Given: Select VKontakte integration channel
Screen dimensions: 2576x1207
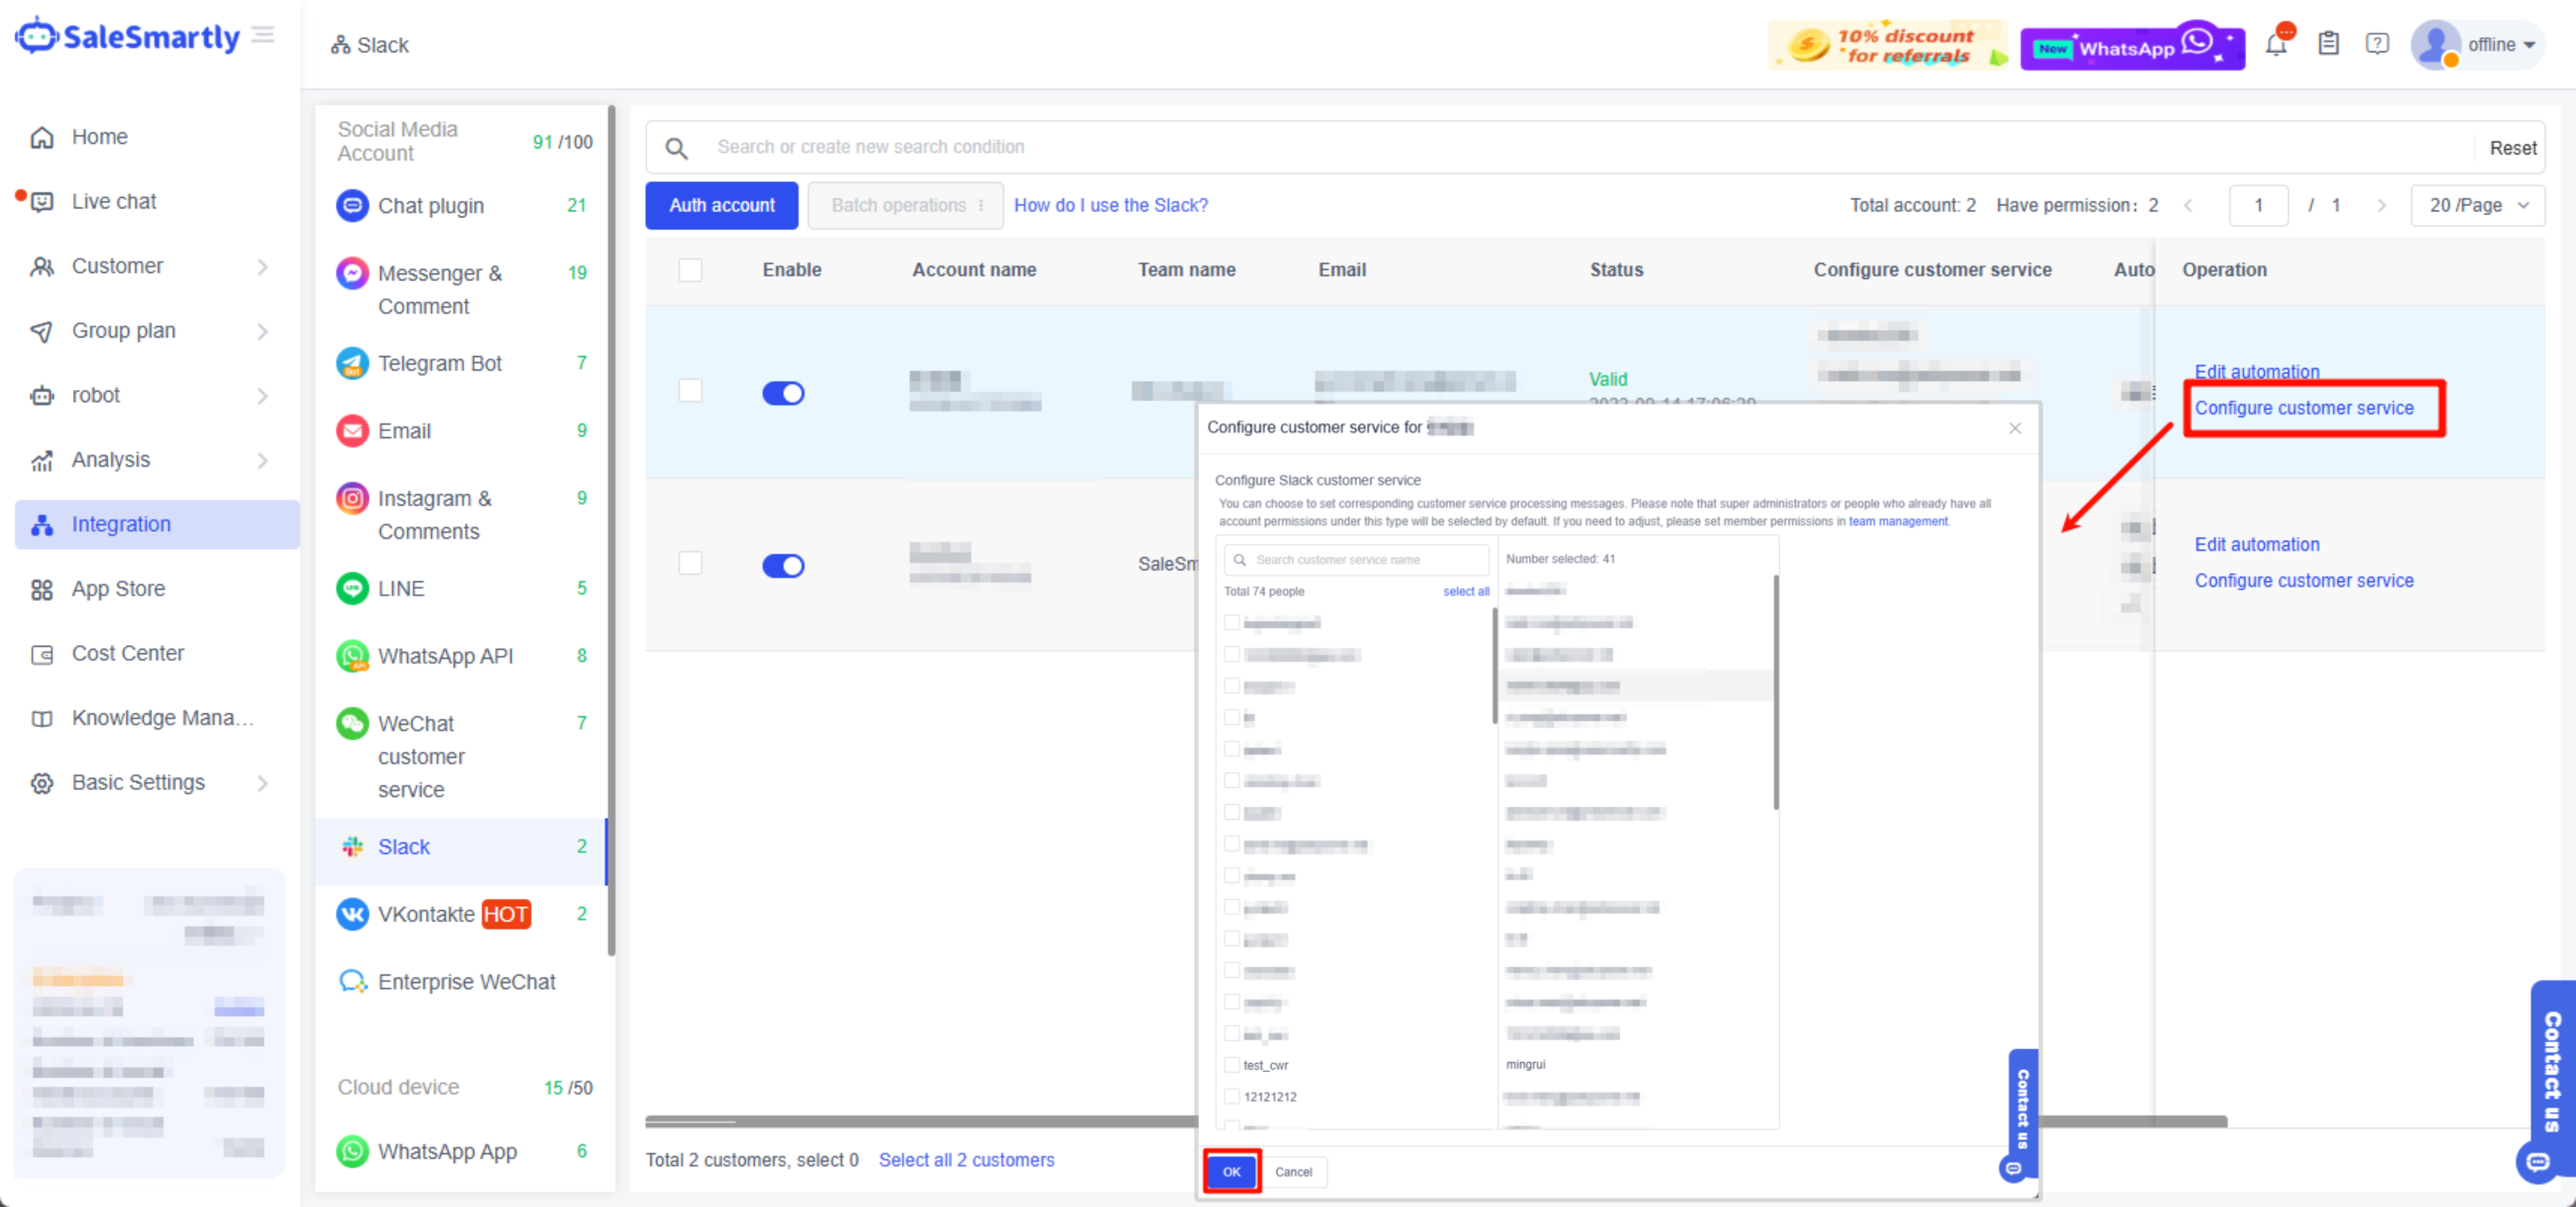Looking at the screenshot, I should click(426, 914).
